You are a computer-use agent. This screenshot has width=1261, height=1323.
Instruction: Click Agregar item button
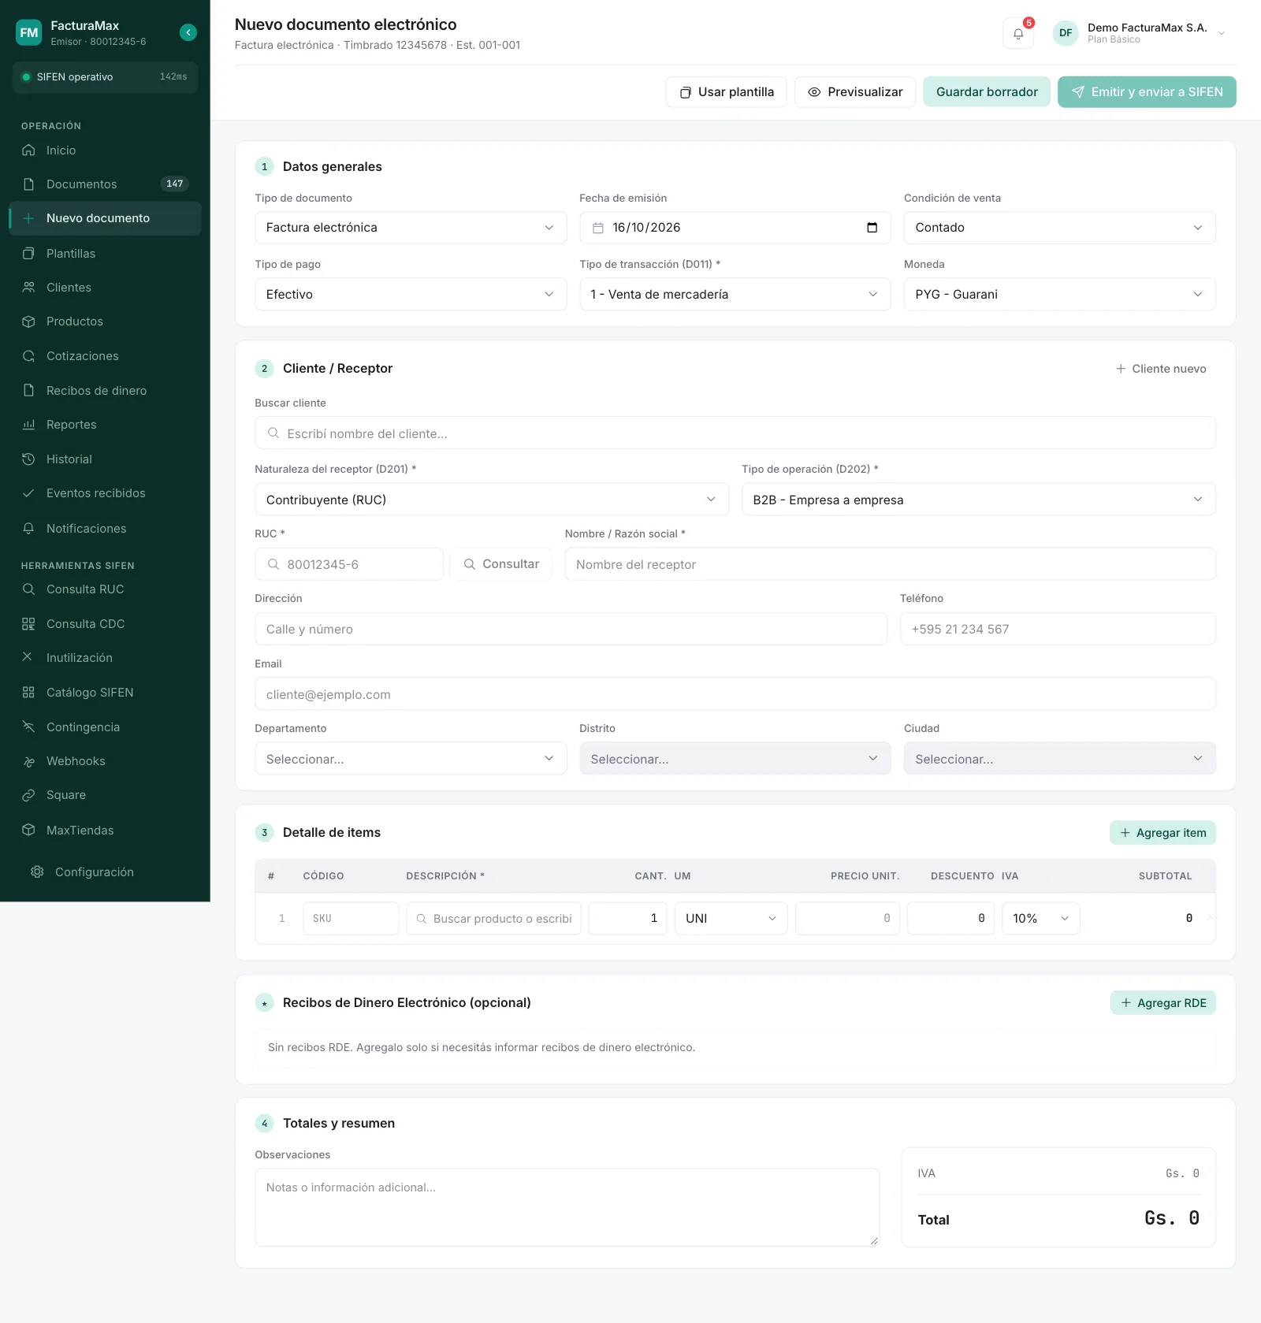tap(1162, 833)
